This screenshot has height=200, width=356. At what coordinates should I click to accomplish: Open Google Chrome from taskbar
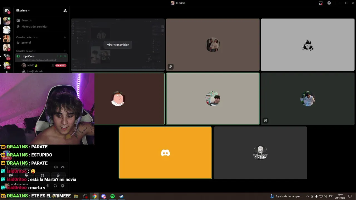[95, 196]
